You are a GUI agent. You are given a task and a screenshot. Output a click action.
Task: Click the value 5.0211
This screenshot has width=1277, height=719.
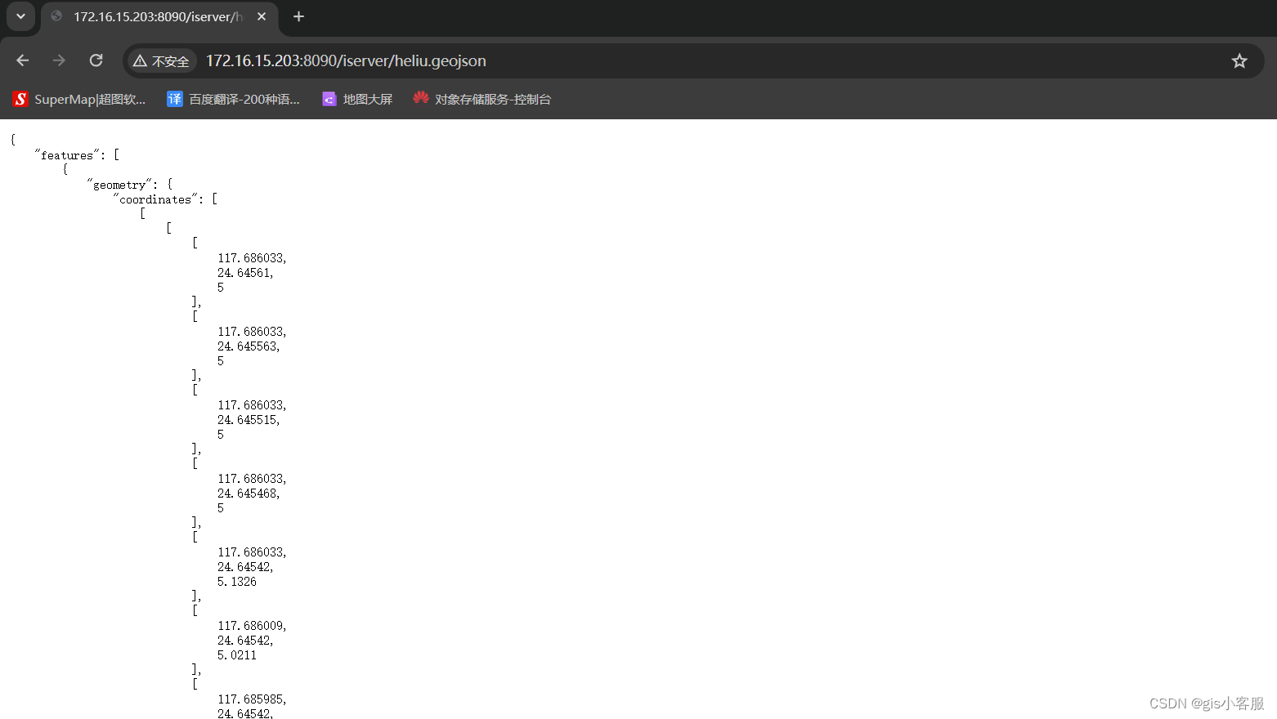coord(237,655)
